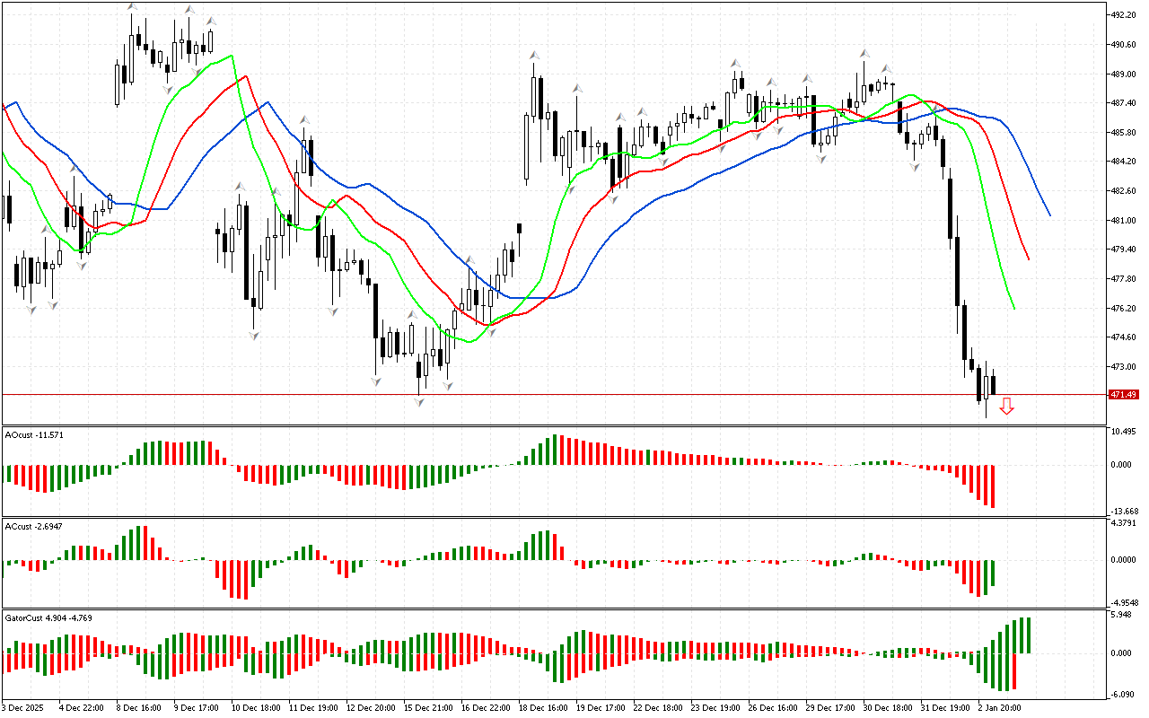The width and height of the screenshot is (1149, 718).
Task: Click the last green bar in ACcust histogram
Action: [x=993, y=574]
